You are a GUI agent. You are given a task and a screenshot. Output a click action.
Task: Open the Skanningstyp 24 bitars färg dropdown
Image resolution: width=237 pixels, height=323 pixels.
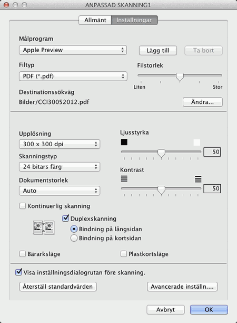point(60,167)
